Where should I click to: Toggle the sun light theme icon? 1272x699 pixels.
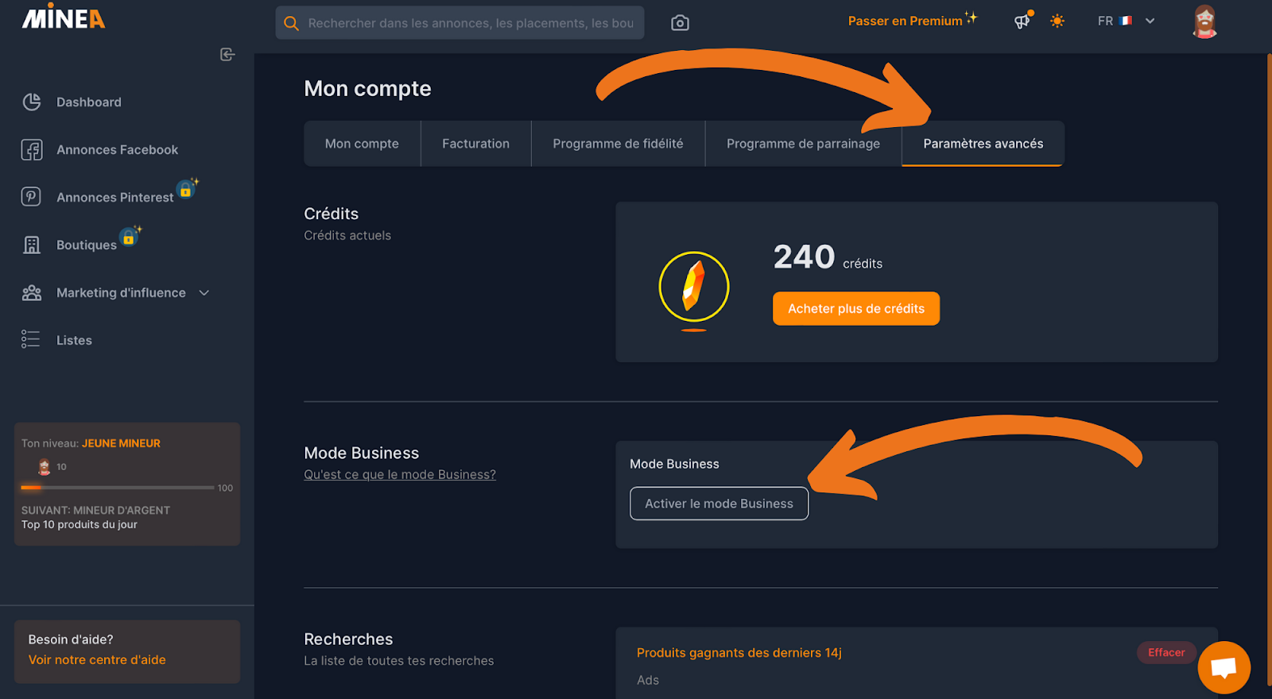pos(1057,21)
